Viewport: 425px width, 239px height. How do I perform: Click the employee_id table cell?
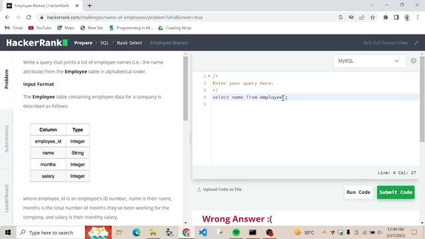[48, 141]
